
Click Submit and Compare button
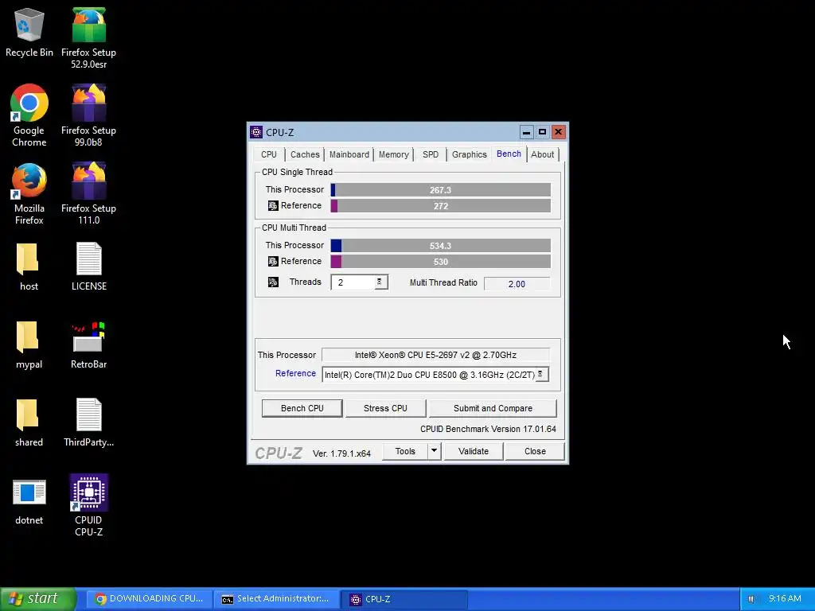[493, 408]
